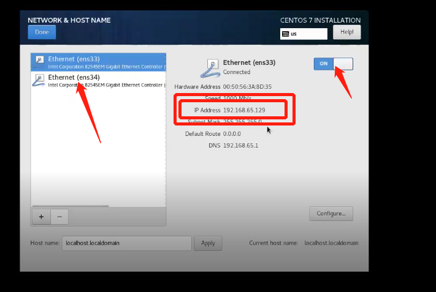Click the Connected status text
This screenshot has width=436, height=292.
[237, 72]
